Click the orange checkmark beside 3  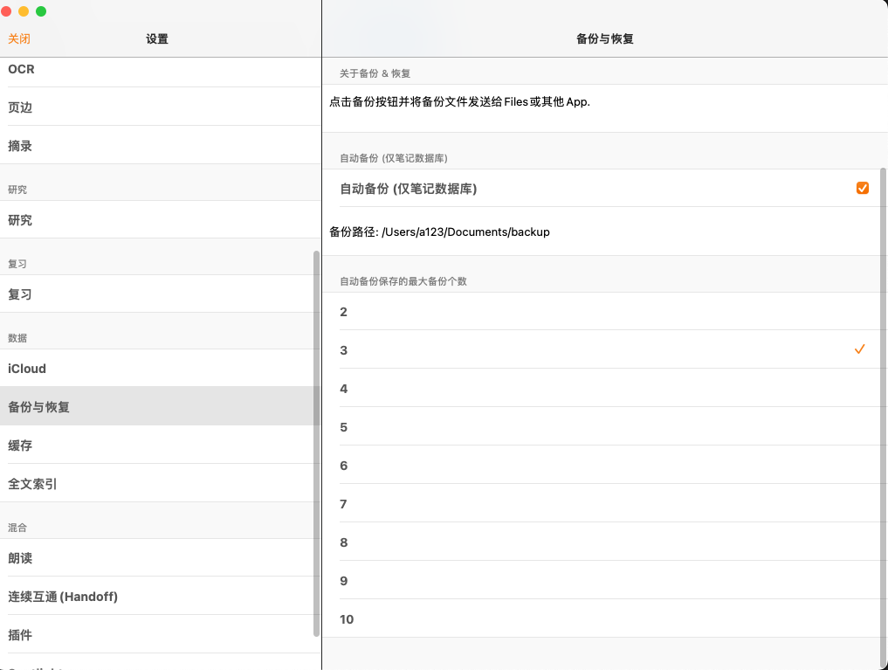pyautogui.click(x=859, y=349)
